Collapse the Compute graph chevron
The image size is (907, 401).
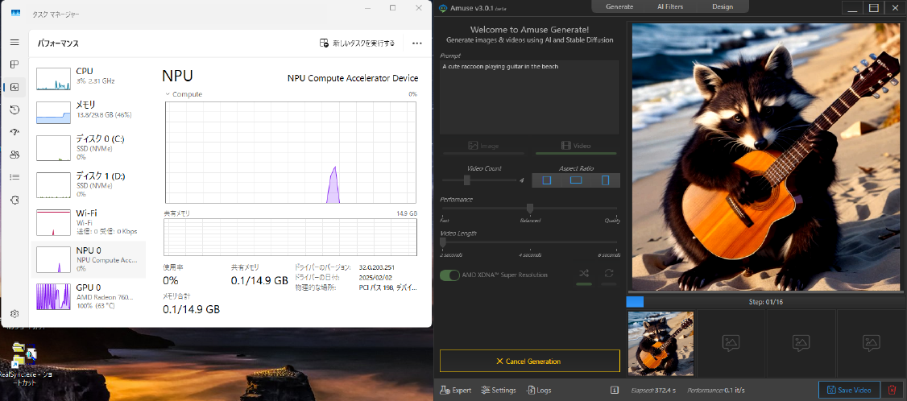pyautogui.click(x=168, y=93)
